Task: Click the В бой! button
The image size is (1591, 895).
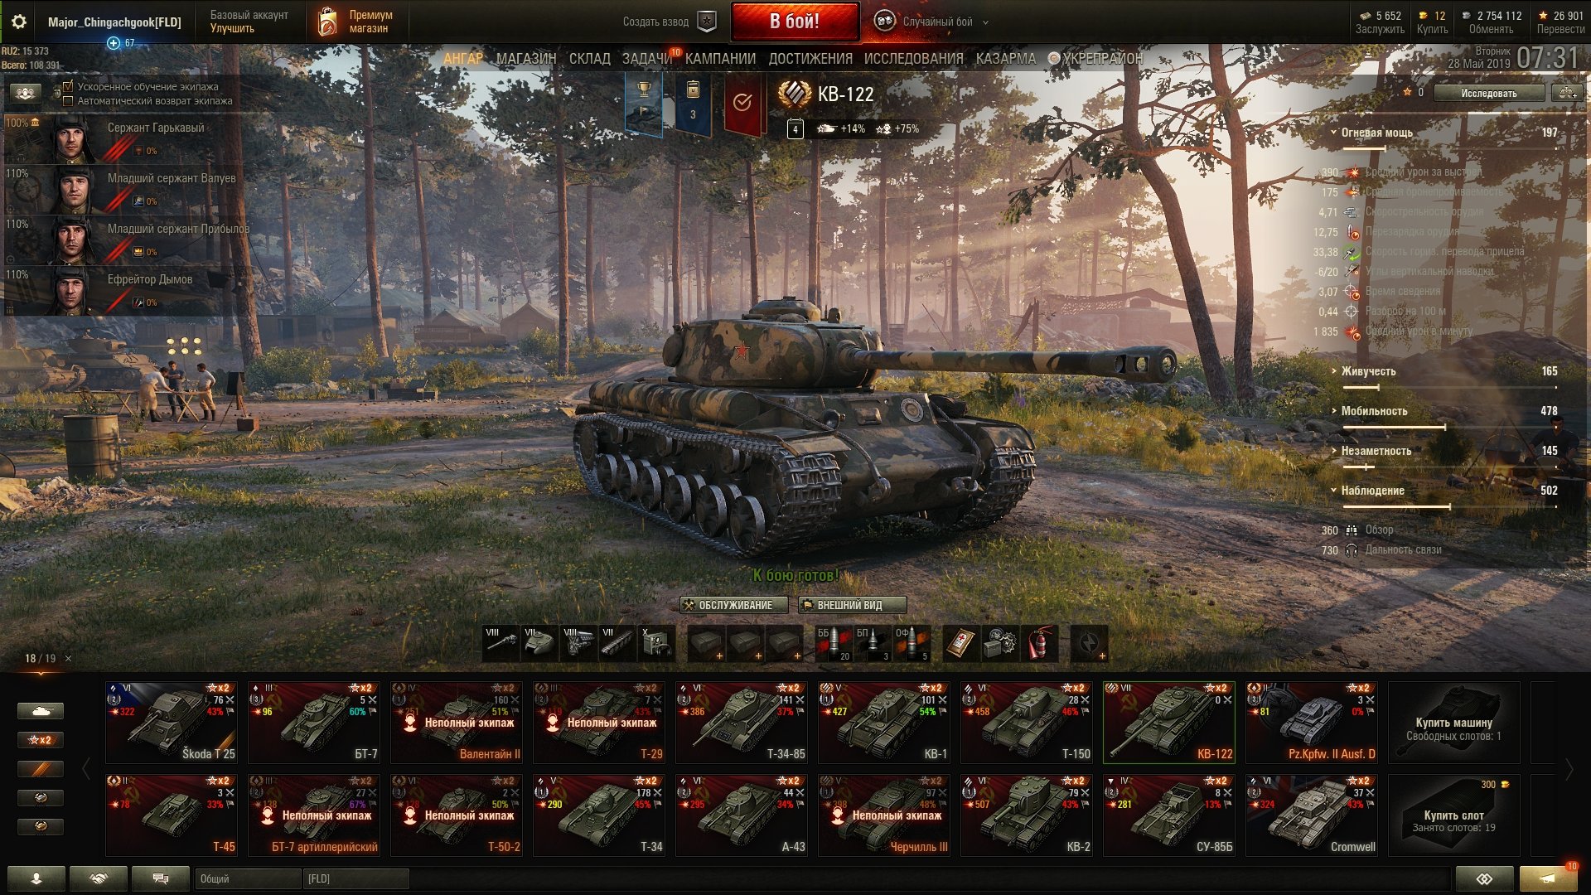Action: pos(795,22)
